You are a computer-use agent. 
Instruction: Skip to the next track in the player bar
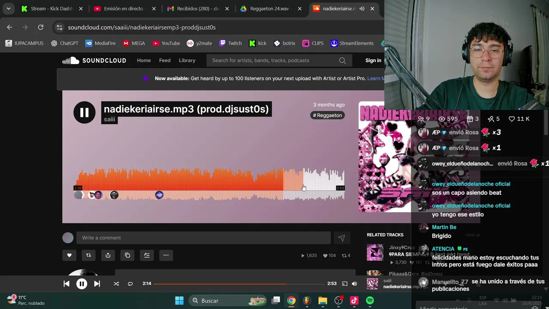[97, 284]
